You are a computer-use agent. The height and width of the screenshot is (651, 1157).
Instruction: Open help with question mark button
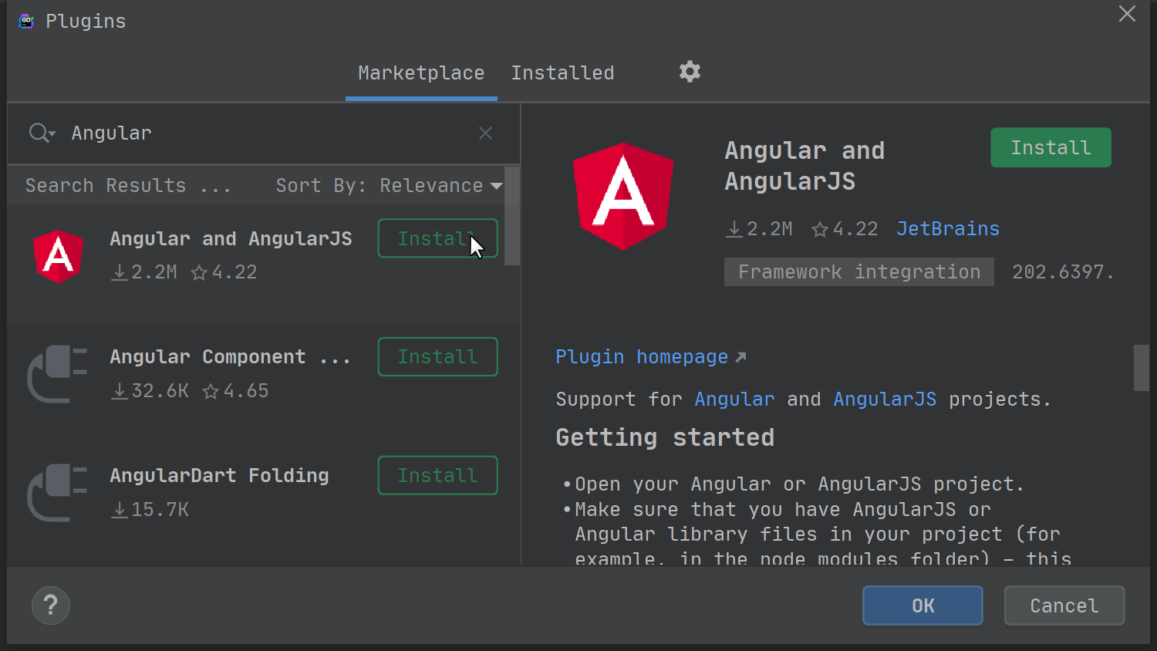coord(51,605)
